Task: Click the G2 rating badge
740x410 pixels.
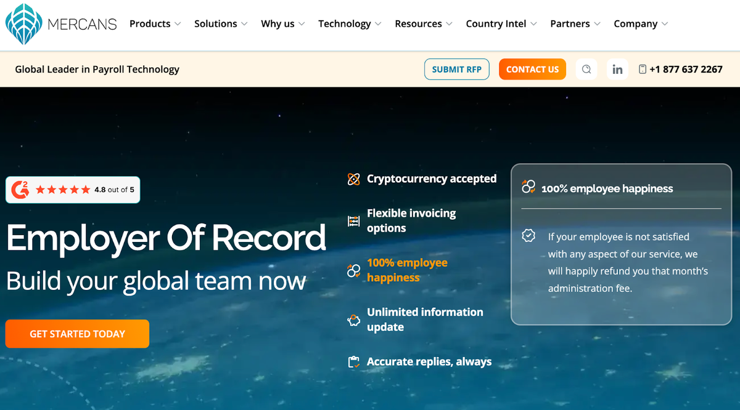Action: [73, 190]
